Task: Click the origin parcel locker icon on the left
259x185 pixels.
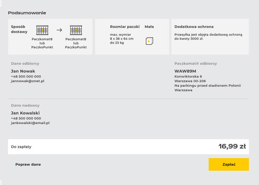Action: 42,30
